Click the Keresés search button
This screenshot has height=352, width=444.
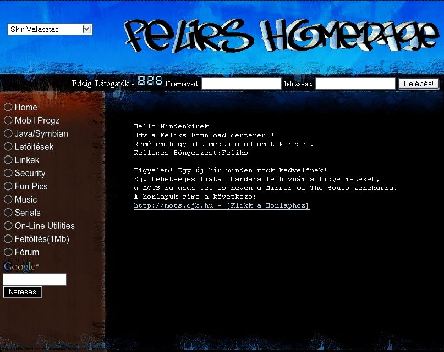pos(23,292)
